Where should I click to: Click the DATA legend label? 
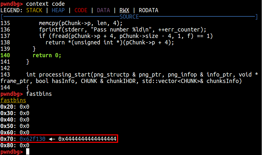(x=103, y=10)
